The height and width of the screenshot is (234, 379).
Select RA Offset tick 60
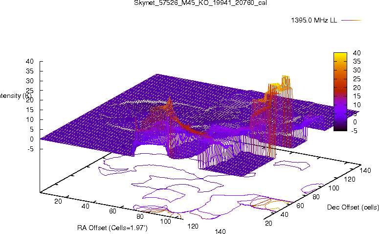112,211
